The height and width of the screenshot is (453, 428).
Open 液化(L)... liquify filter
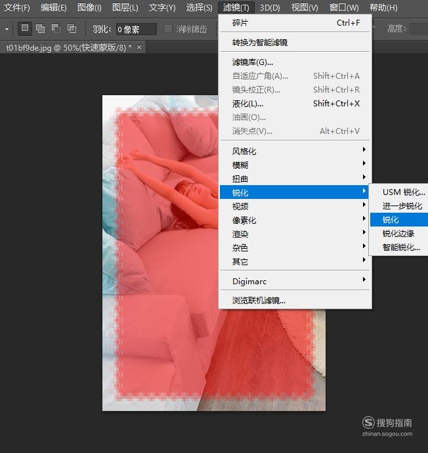pos(295,104)
